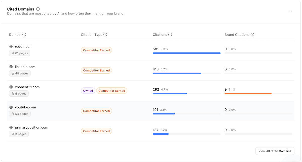This screenshot has width=302, height=162.
Task: Expand the 61 pages badge under reddit.com
Action: click(x=20, y=53)
